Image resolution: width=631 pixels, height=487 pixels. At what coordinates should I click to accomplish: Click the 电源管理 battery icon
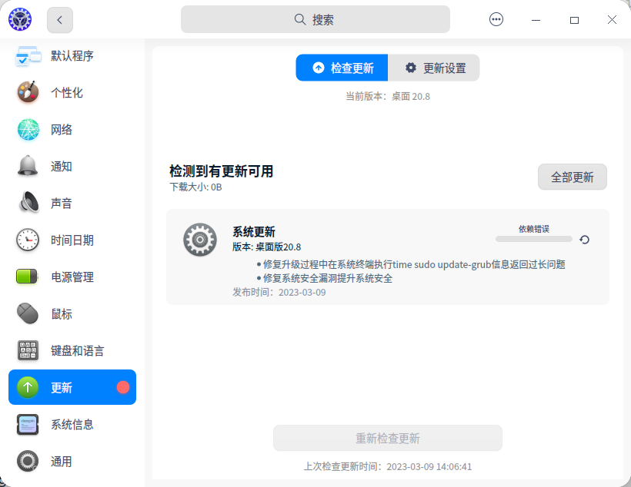(x=27, y=277)
